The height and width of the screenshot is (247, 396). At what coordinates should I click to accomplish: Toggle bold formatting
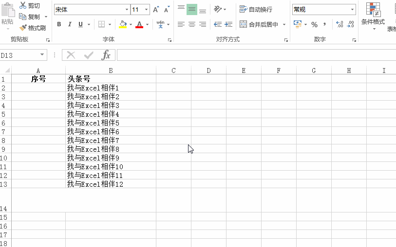(59, 24)
